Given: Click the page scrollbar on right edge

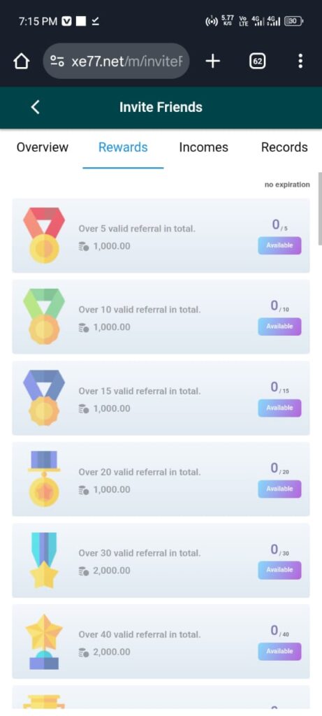Looking at the screenshot, I should click(x=320, y=209).
